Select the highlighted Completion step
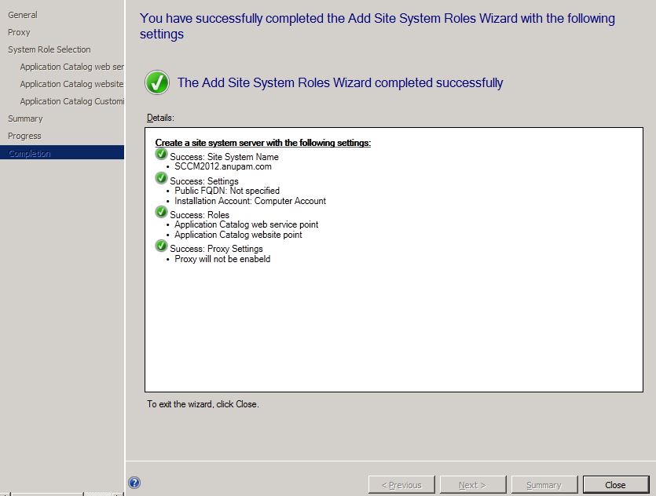This screenshot has height=496, width=656. [29, 153]
